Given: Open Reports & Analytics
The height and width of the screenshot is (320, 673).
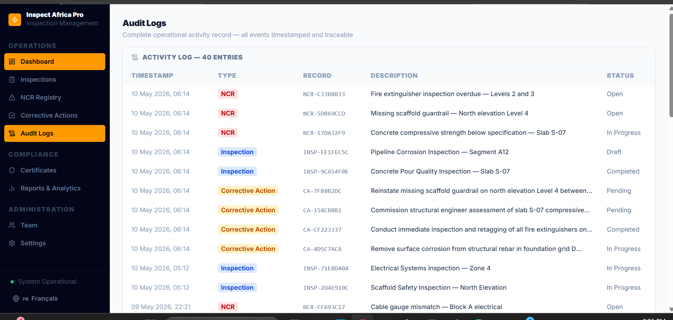Looking at the screenshot, I should pyautogui.click(x=55, y=188).
